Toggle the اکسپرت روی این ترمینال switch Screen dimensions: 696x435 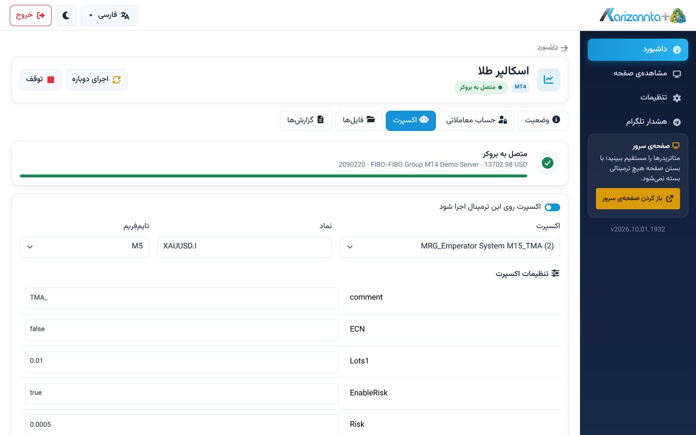552,207
